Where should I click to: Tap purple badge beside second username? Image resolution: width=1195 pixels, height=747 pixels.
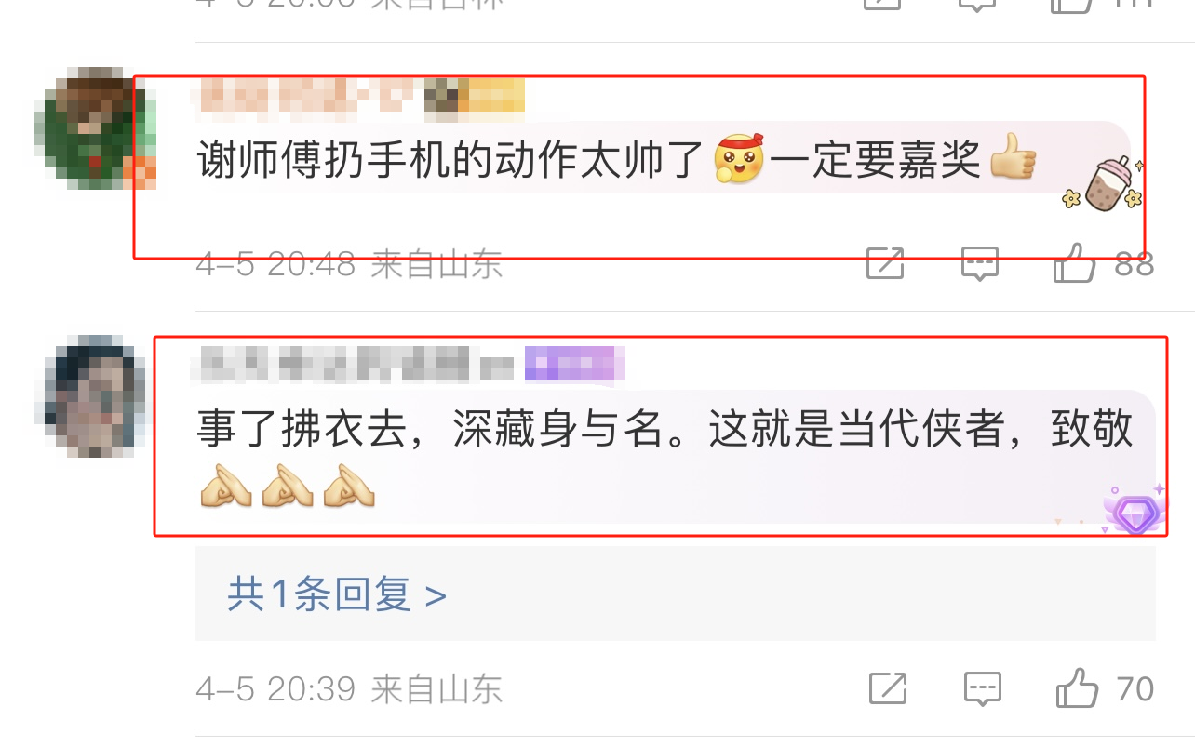click(x=574, y=364)
